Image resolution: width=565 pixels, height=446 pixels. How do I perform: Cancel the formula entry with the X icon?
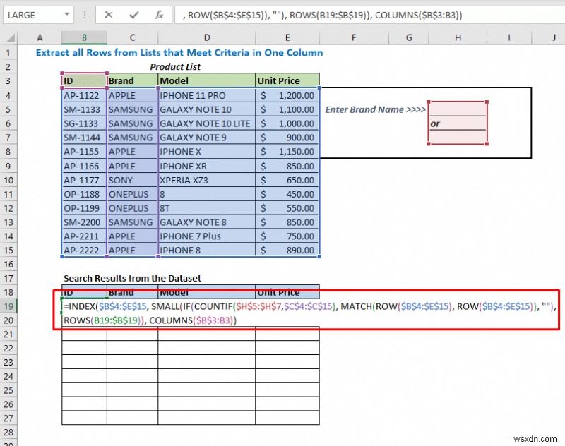coord(108,15)
